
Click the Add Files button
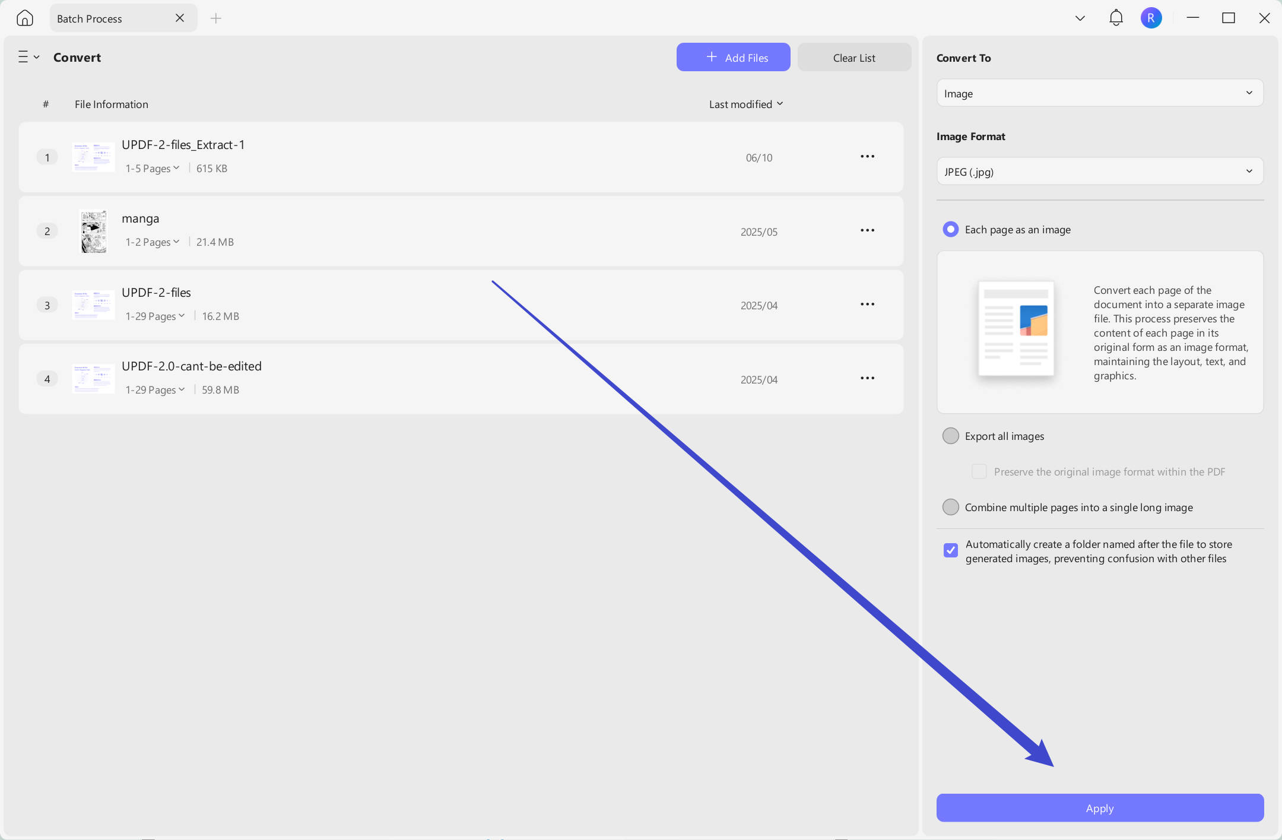tap(733, 58)
